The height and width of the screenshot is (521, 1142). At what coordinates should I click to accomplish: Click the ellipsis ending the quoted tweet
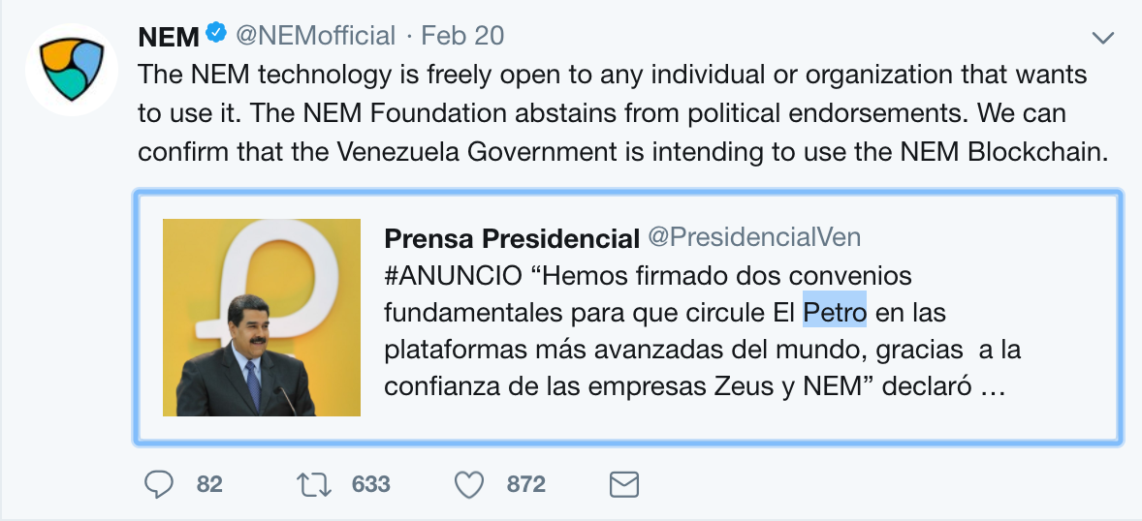(x=990, y=387)
